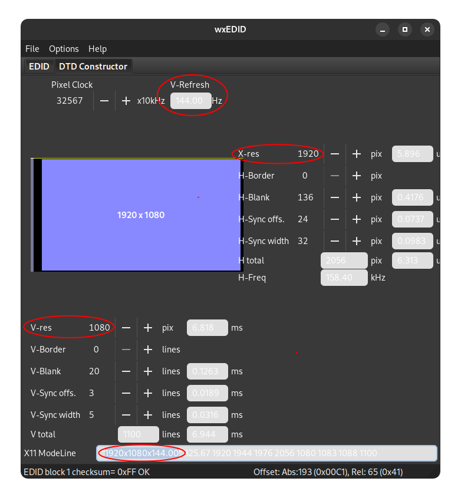Increase V-Sync offs. with plus button
The height and width of the screenshot is (501, 461).
148,393
